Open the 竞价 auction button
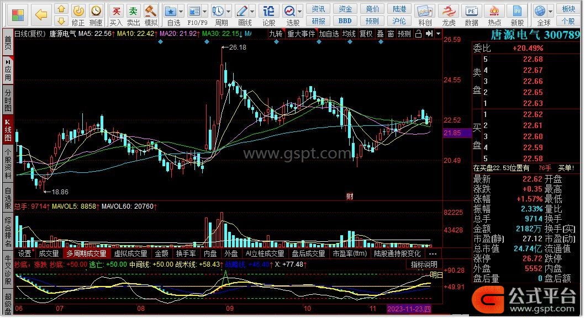 [x=372, y=9]
